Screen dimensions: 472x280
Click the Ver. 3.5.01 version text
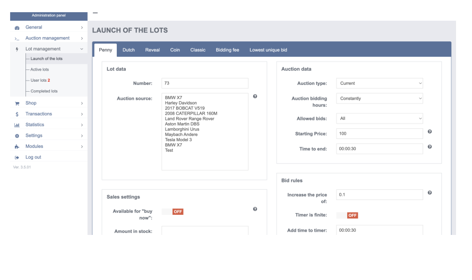(x=22, y=167)
